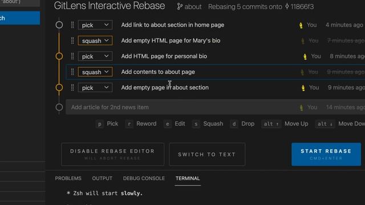Screen dimensions: 365x205
Task: Click 'Zsh will start slowly.' terminal line
Action: [x=104, y=194]
